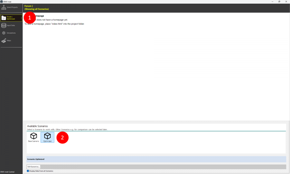The height and width of the screenshot is (174, 290).
Task: Click the homepage hint text about index.html
Action: point(54,24)
